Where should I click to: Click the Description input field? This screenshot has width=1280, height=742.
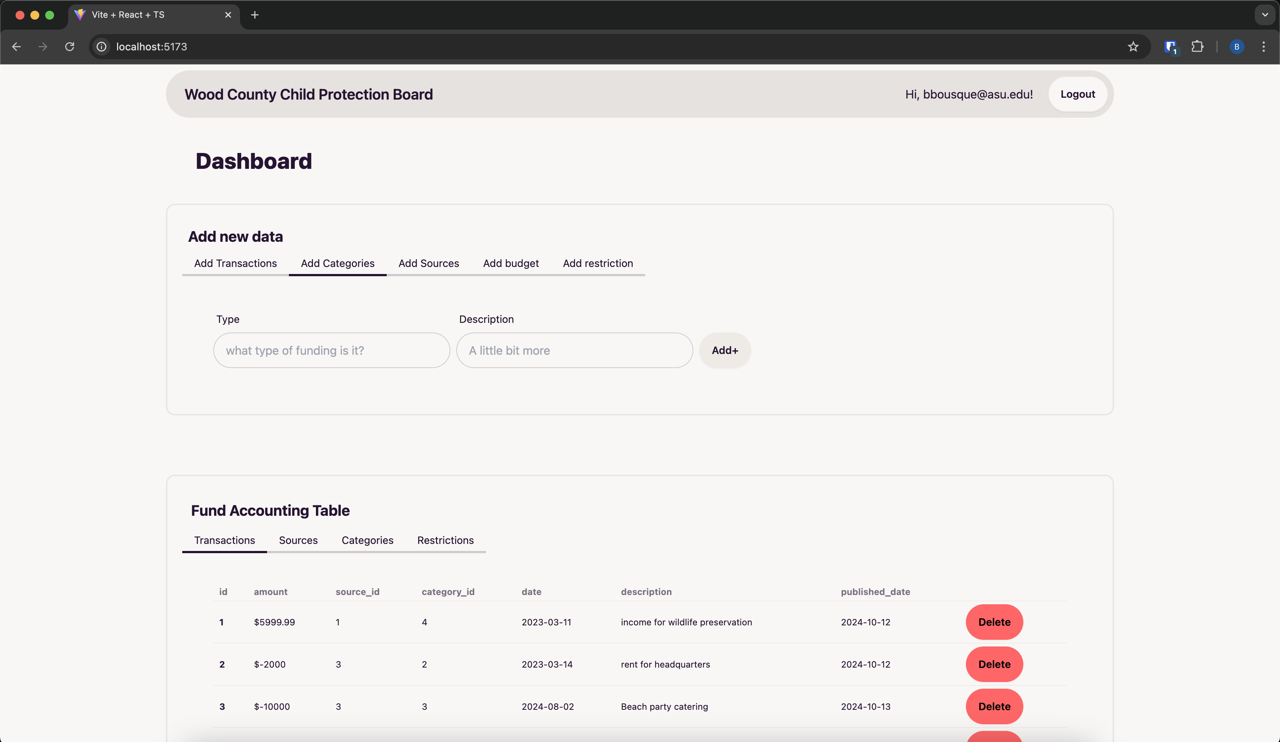[x=574, y=350]
